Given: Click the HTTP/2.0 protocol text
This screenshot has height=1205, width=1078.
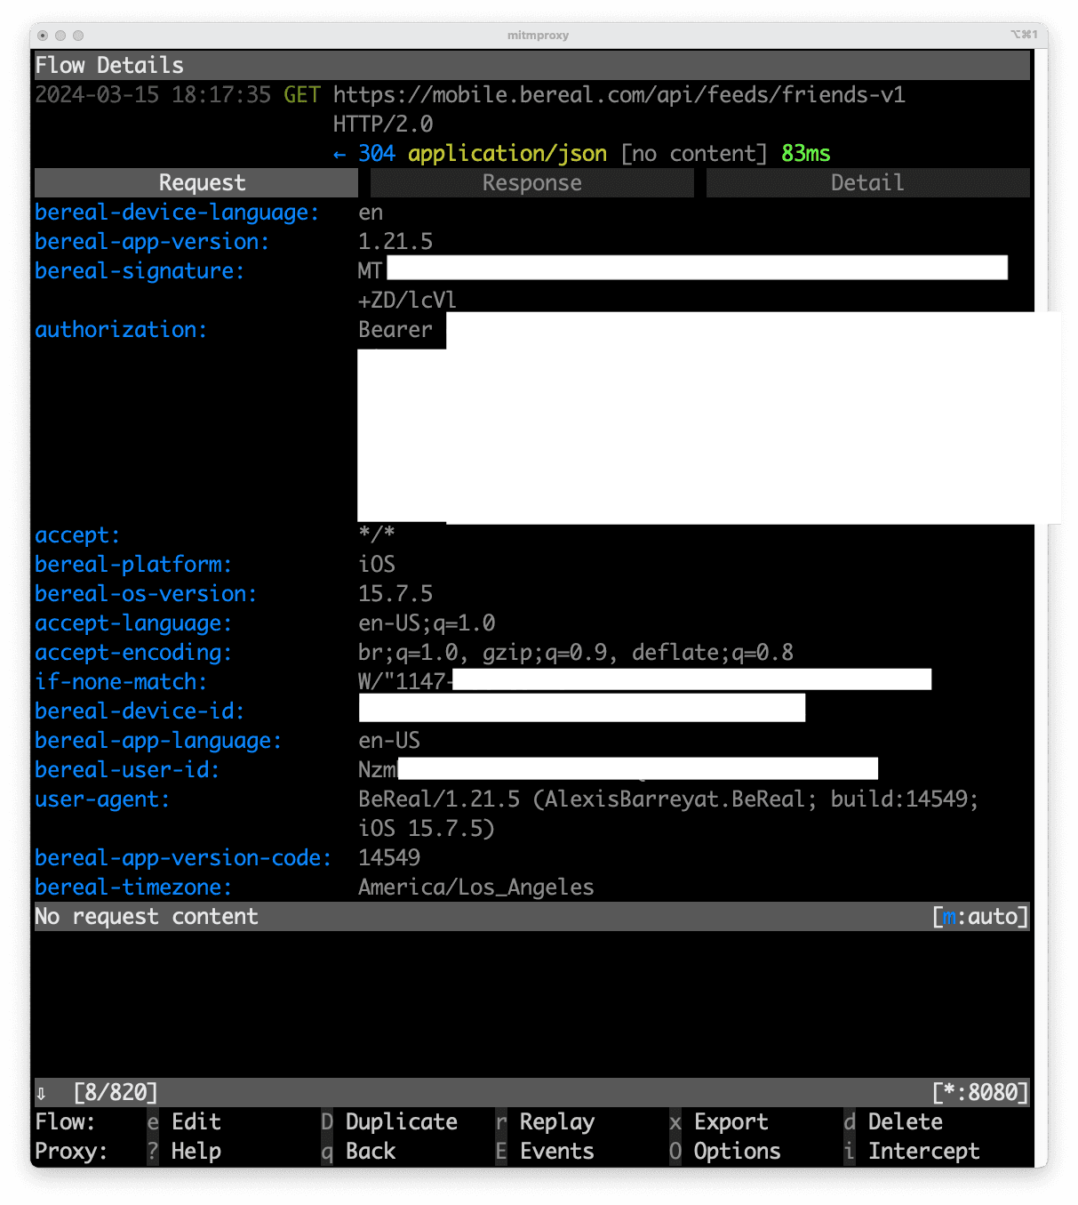Looking at the screenshot, I should click(383, 124).
